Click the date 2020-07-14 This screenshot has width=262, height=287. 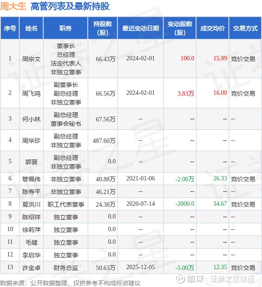pyautogui.click(x=141, y=204)
